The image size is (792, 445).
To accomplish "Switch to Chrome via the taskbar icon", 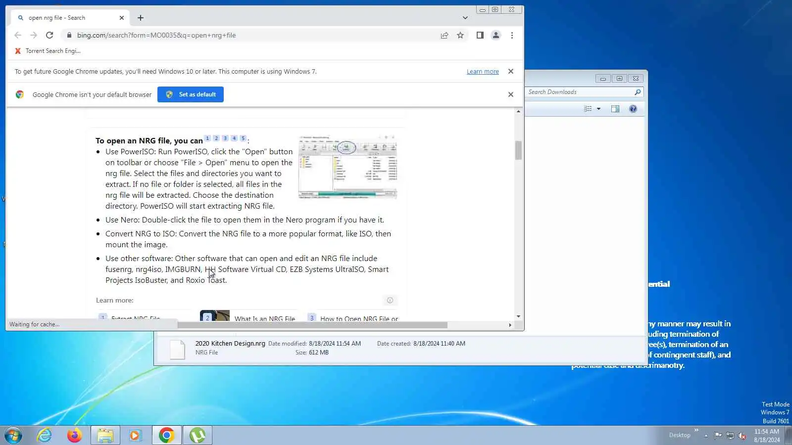I will pos(167,435).
